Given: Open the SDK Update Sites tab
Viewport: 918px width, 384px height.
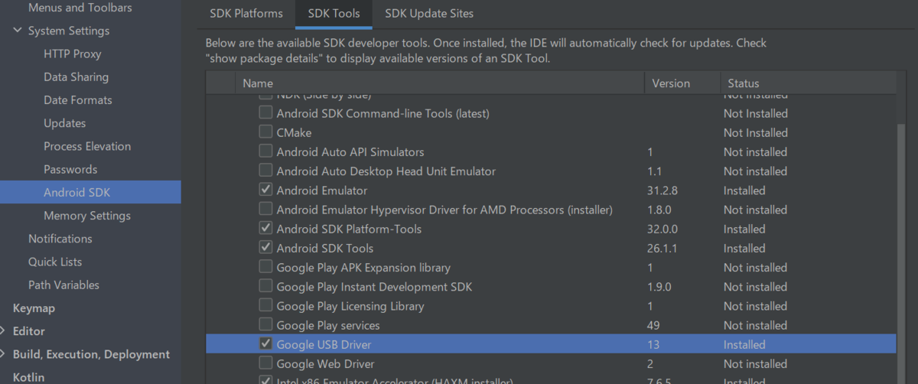Looking at the screenshot, I should [429, 14].
